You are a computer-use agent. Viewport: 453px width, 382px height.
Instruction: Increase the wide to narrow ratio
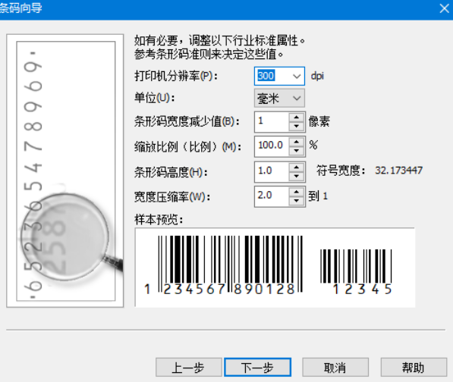click(x=297, y=192)
